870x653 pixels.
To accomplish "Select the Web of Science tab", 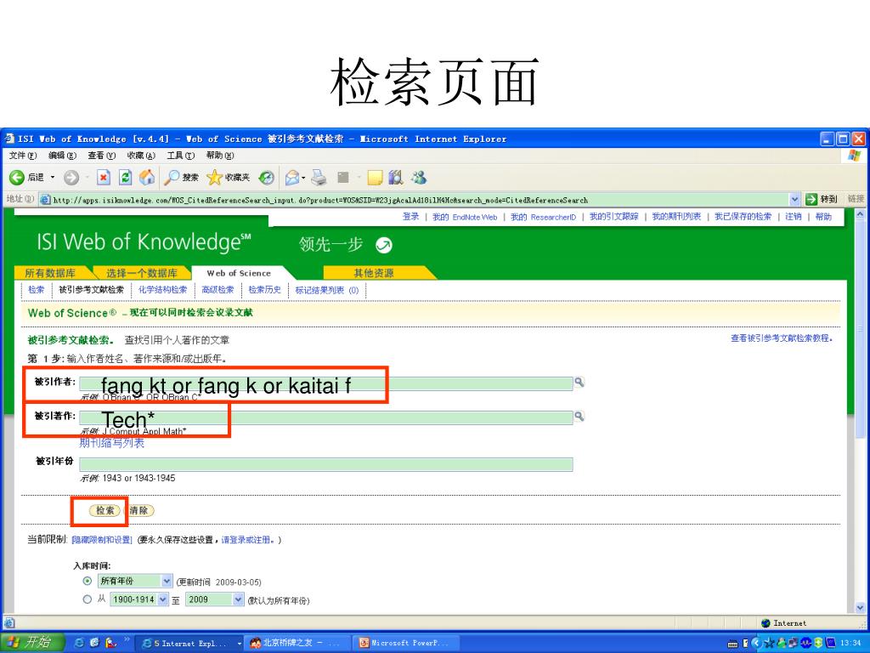I will [x=239, y=273].
